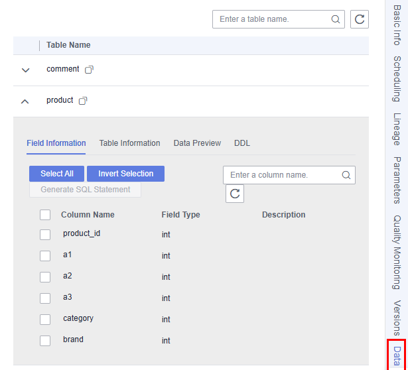The height and width of the screenshot is (370, 408).
Task: Open the Data Preview tab
Action: (197, 143)
